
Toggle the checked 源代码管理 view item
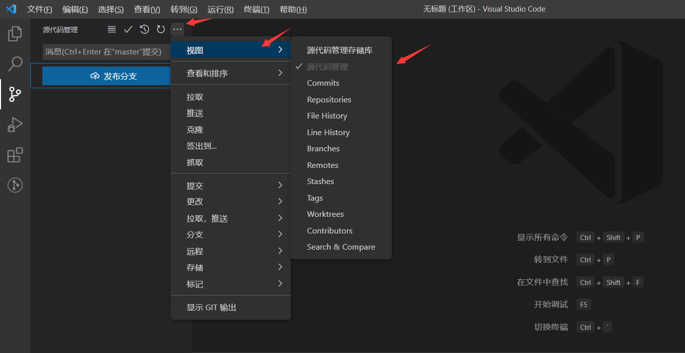(341, 67)
